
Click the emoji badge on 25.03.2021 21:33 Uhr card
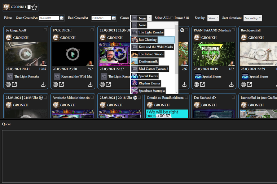coord(41,97)
